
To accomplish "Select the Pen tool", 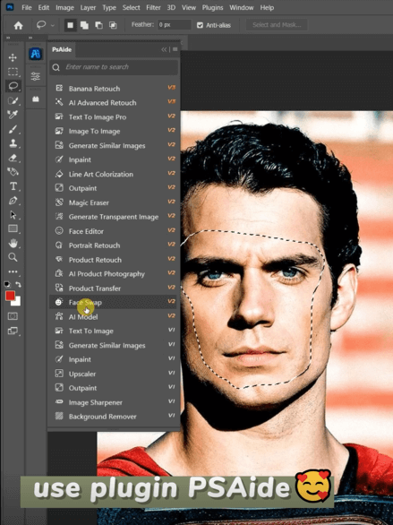I will click(13, 201).
